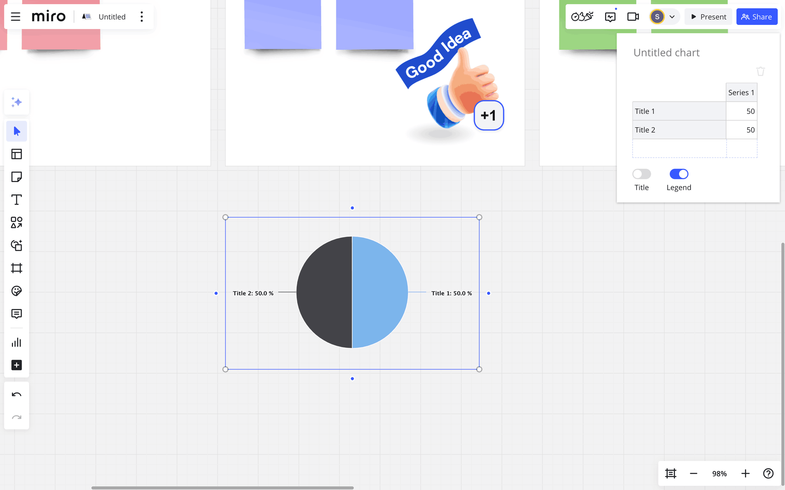The image size is (785, 490).
Task: Click the Miro logo
Action: coord(48,17)
